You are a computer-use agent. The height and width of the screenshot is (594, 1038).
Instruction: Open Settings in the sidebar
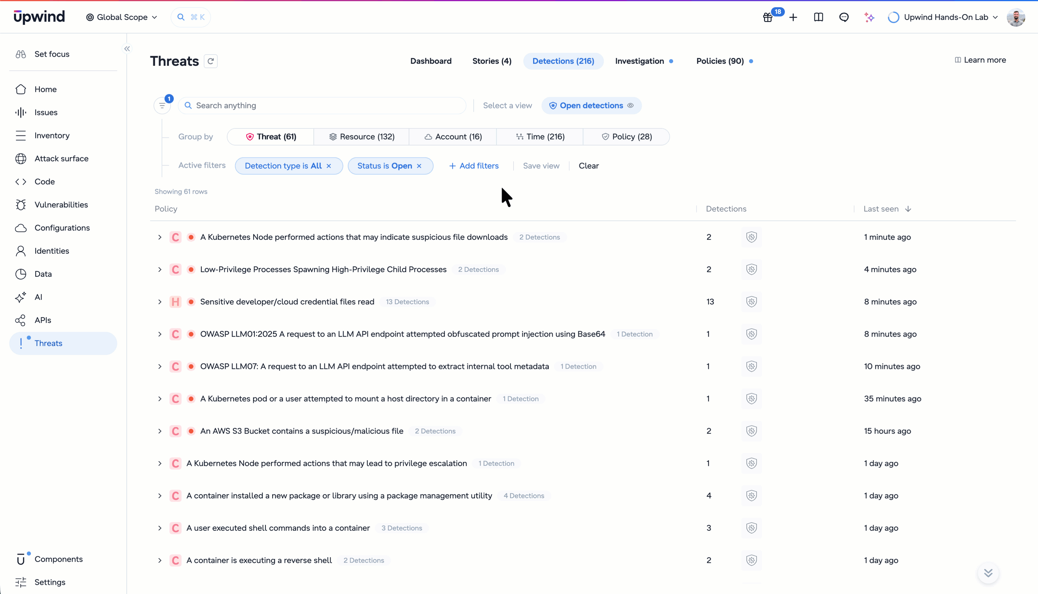pos(63,582)
